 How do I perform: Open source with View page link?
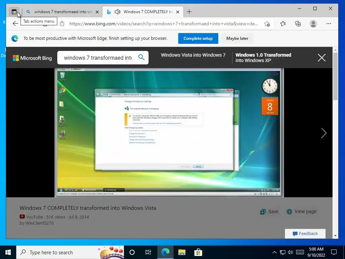pyautogui.click(x=301, y=211)
